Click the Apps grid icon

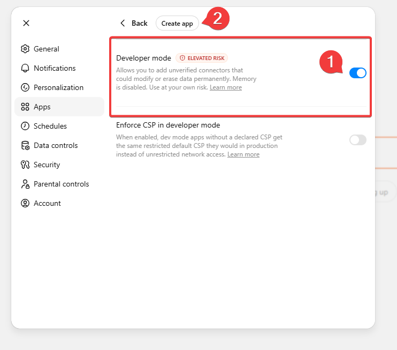tap(25, 107)
